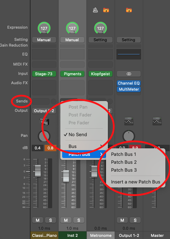The image size is (170, 239).
Task: Open the Channel EQ plug-in
Action: 129,83
